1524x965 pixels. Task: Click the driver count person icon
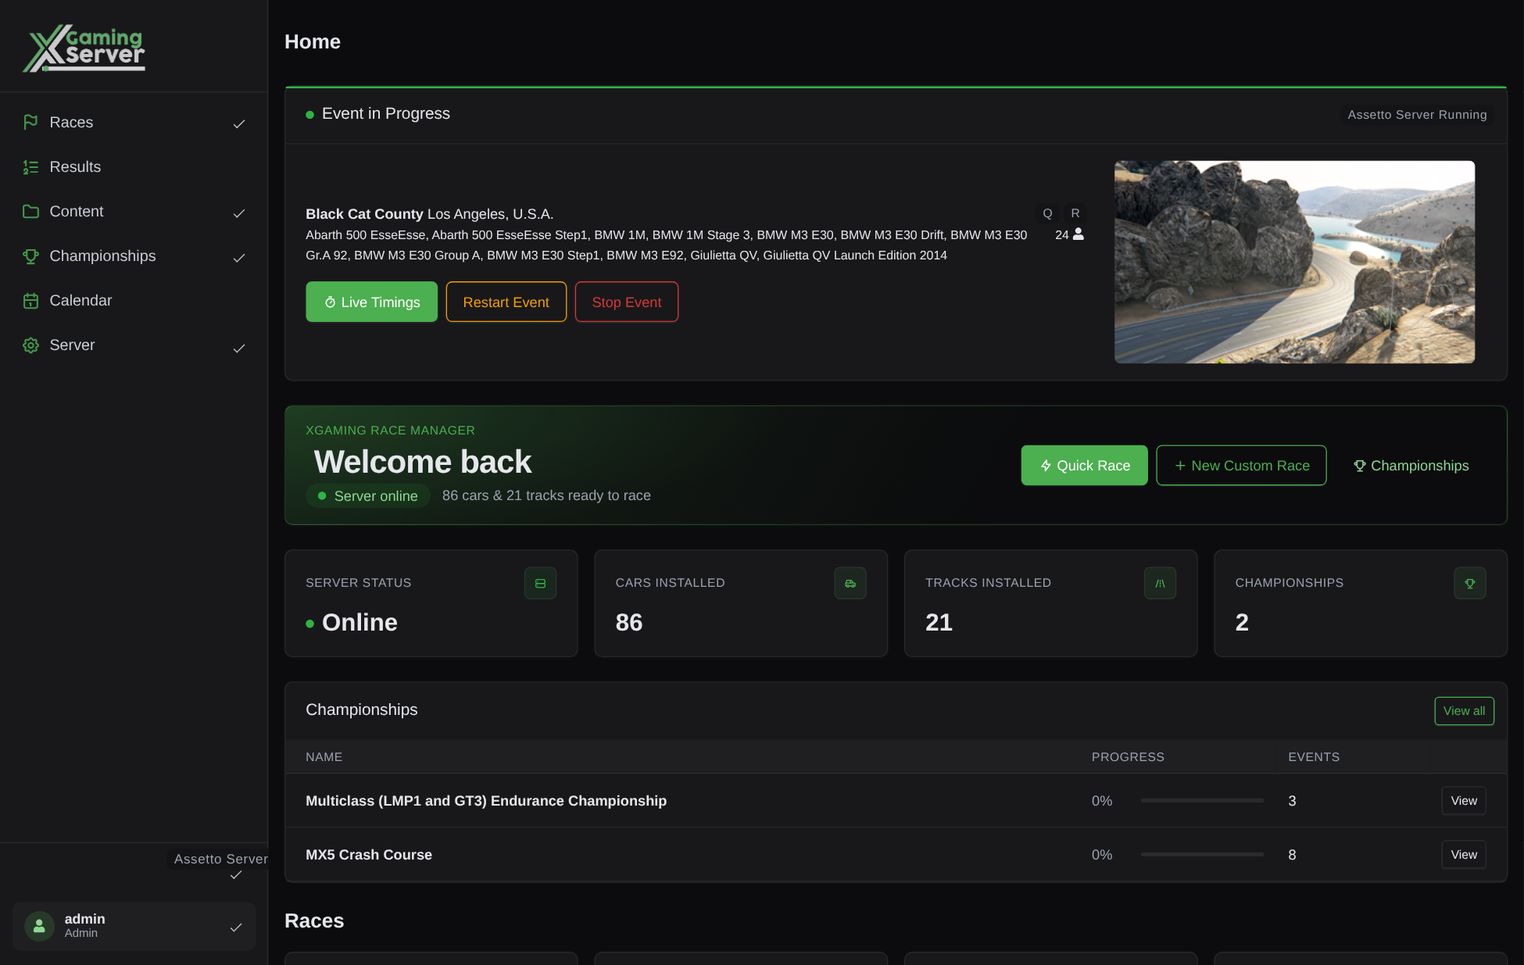(1079, 234)
